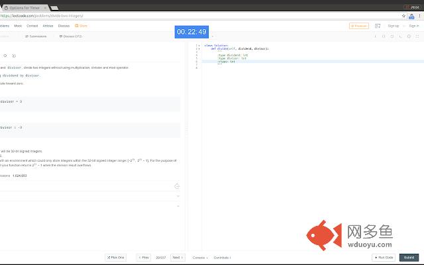Switch to the Discuss (372) tab
Screen dimensions: 424x265
point(72,36)
